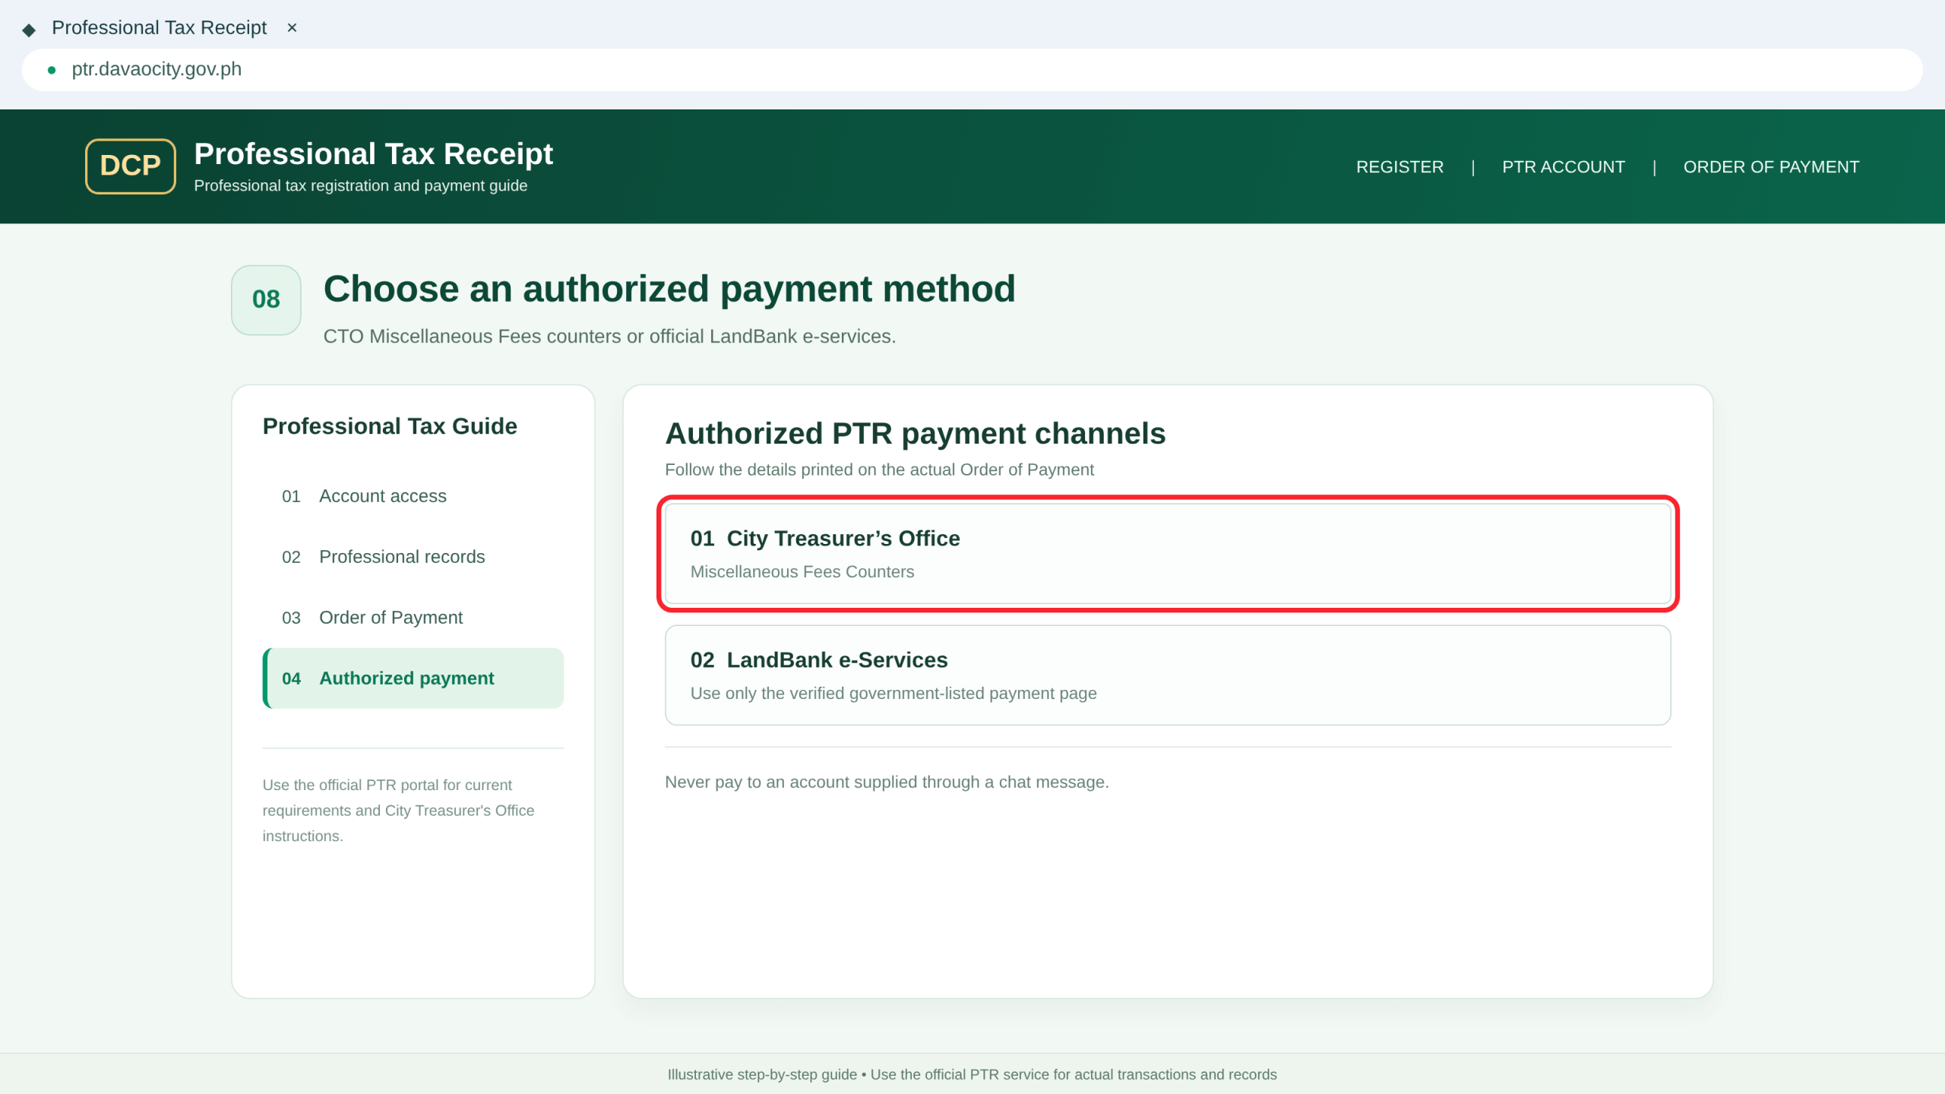Click 'CTO Miscellaneous Fees counters' subtitle
This screenshot has width=1945, height=1094.
tap(609, 337)
